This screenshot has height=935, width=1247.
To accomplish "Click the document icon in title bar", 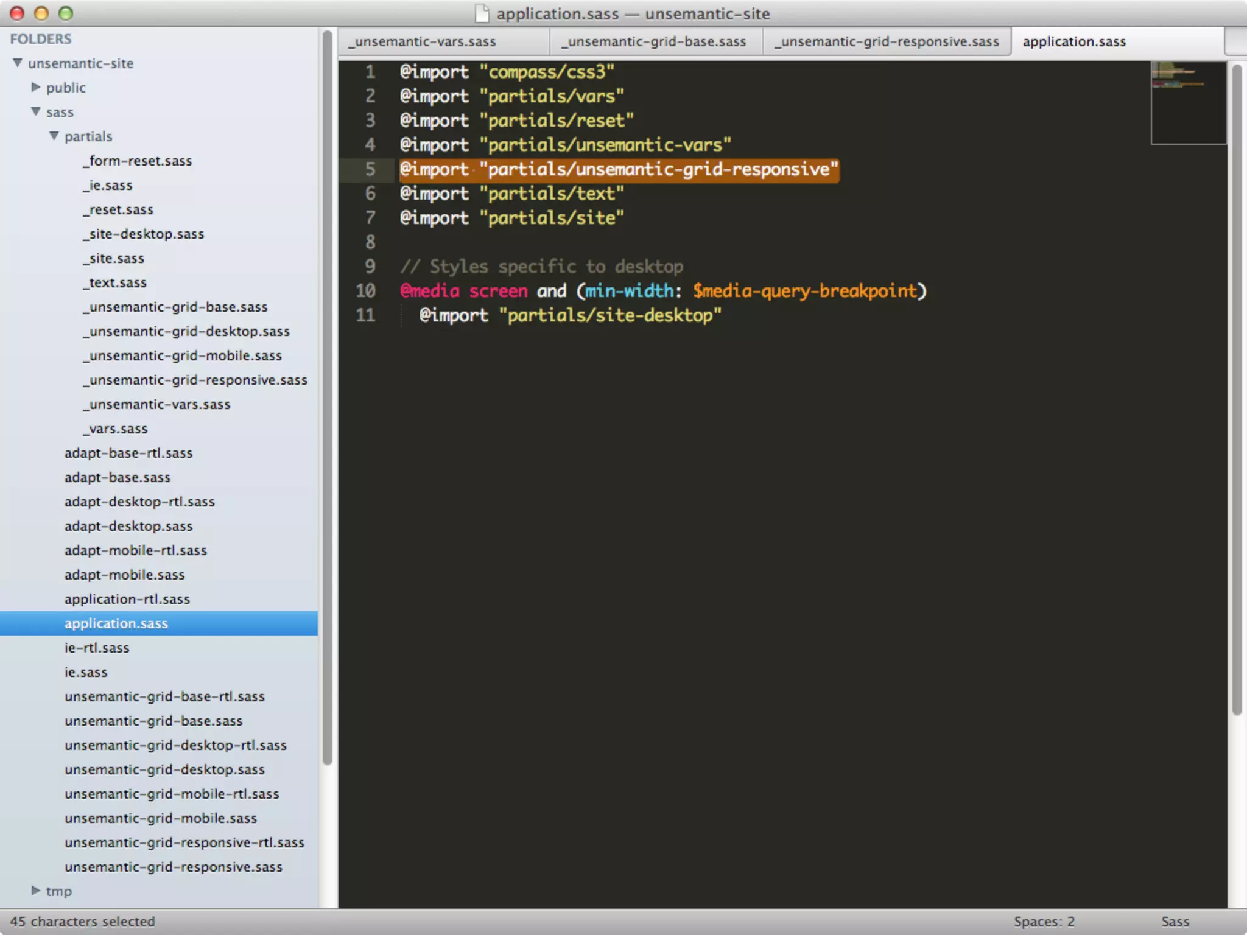I will (482, 13).
